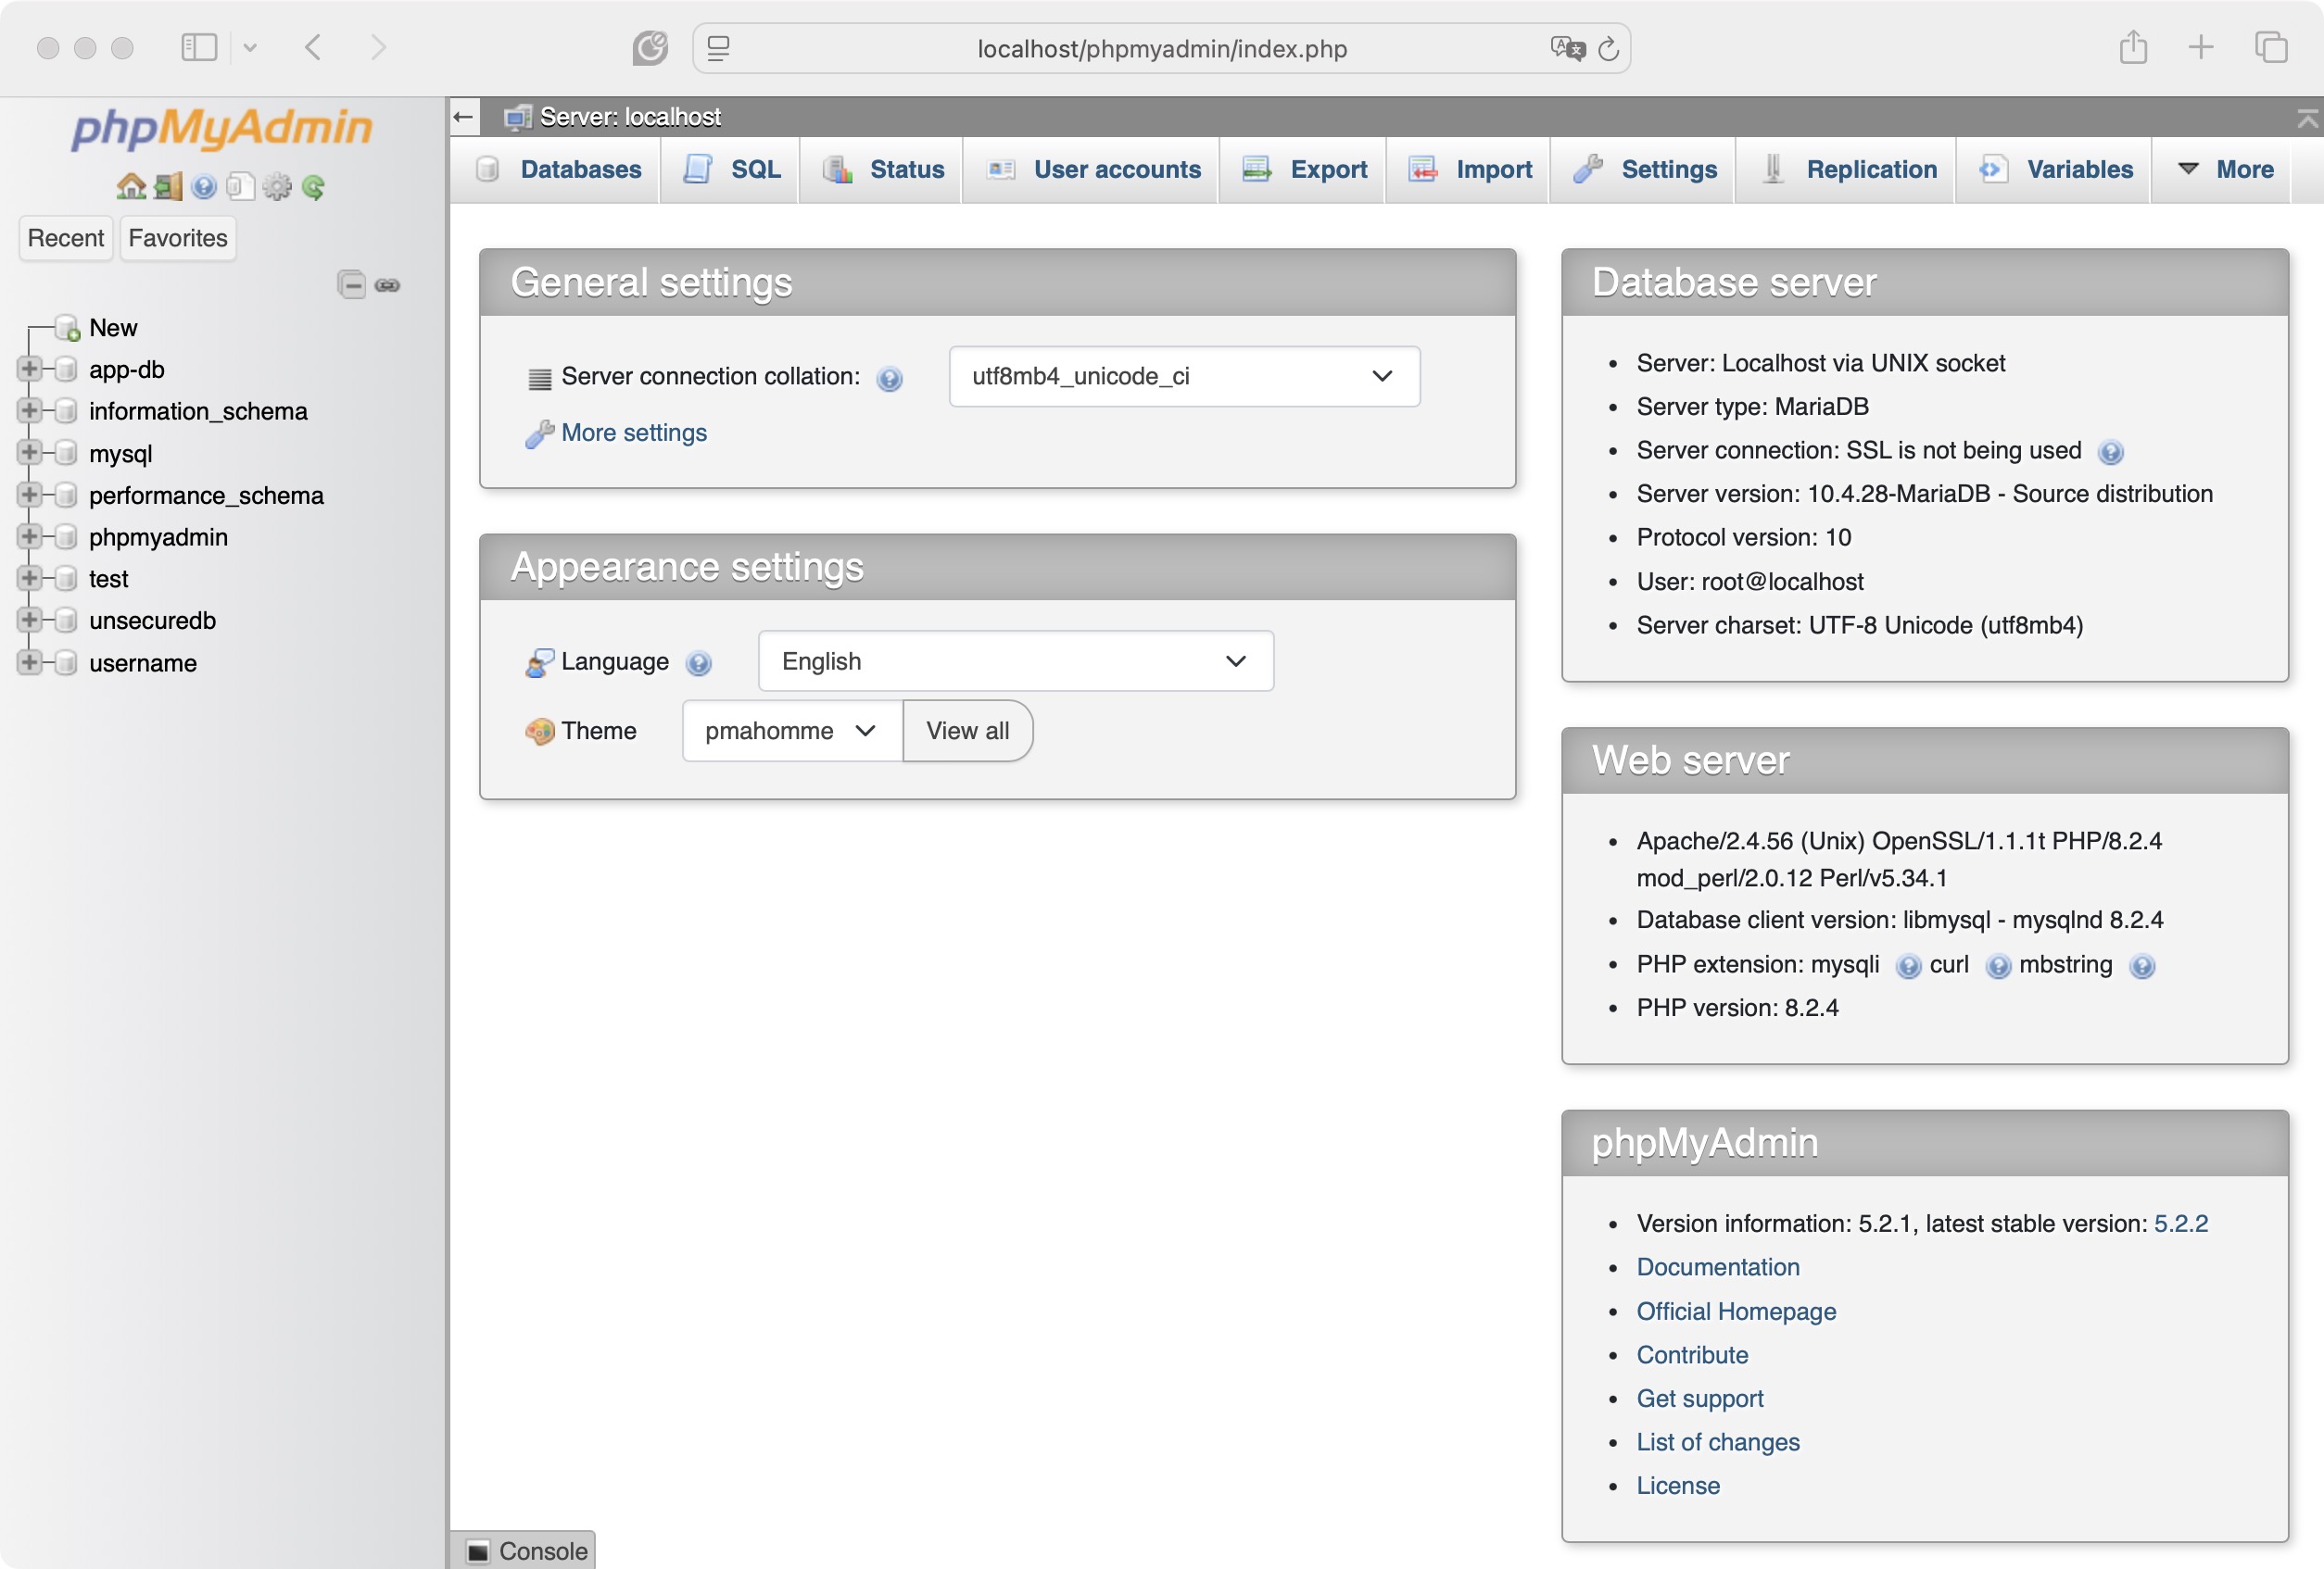Click the green reload navigation panel icon

pyautogui.click(x=313, y=187)
